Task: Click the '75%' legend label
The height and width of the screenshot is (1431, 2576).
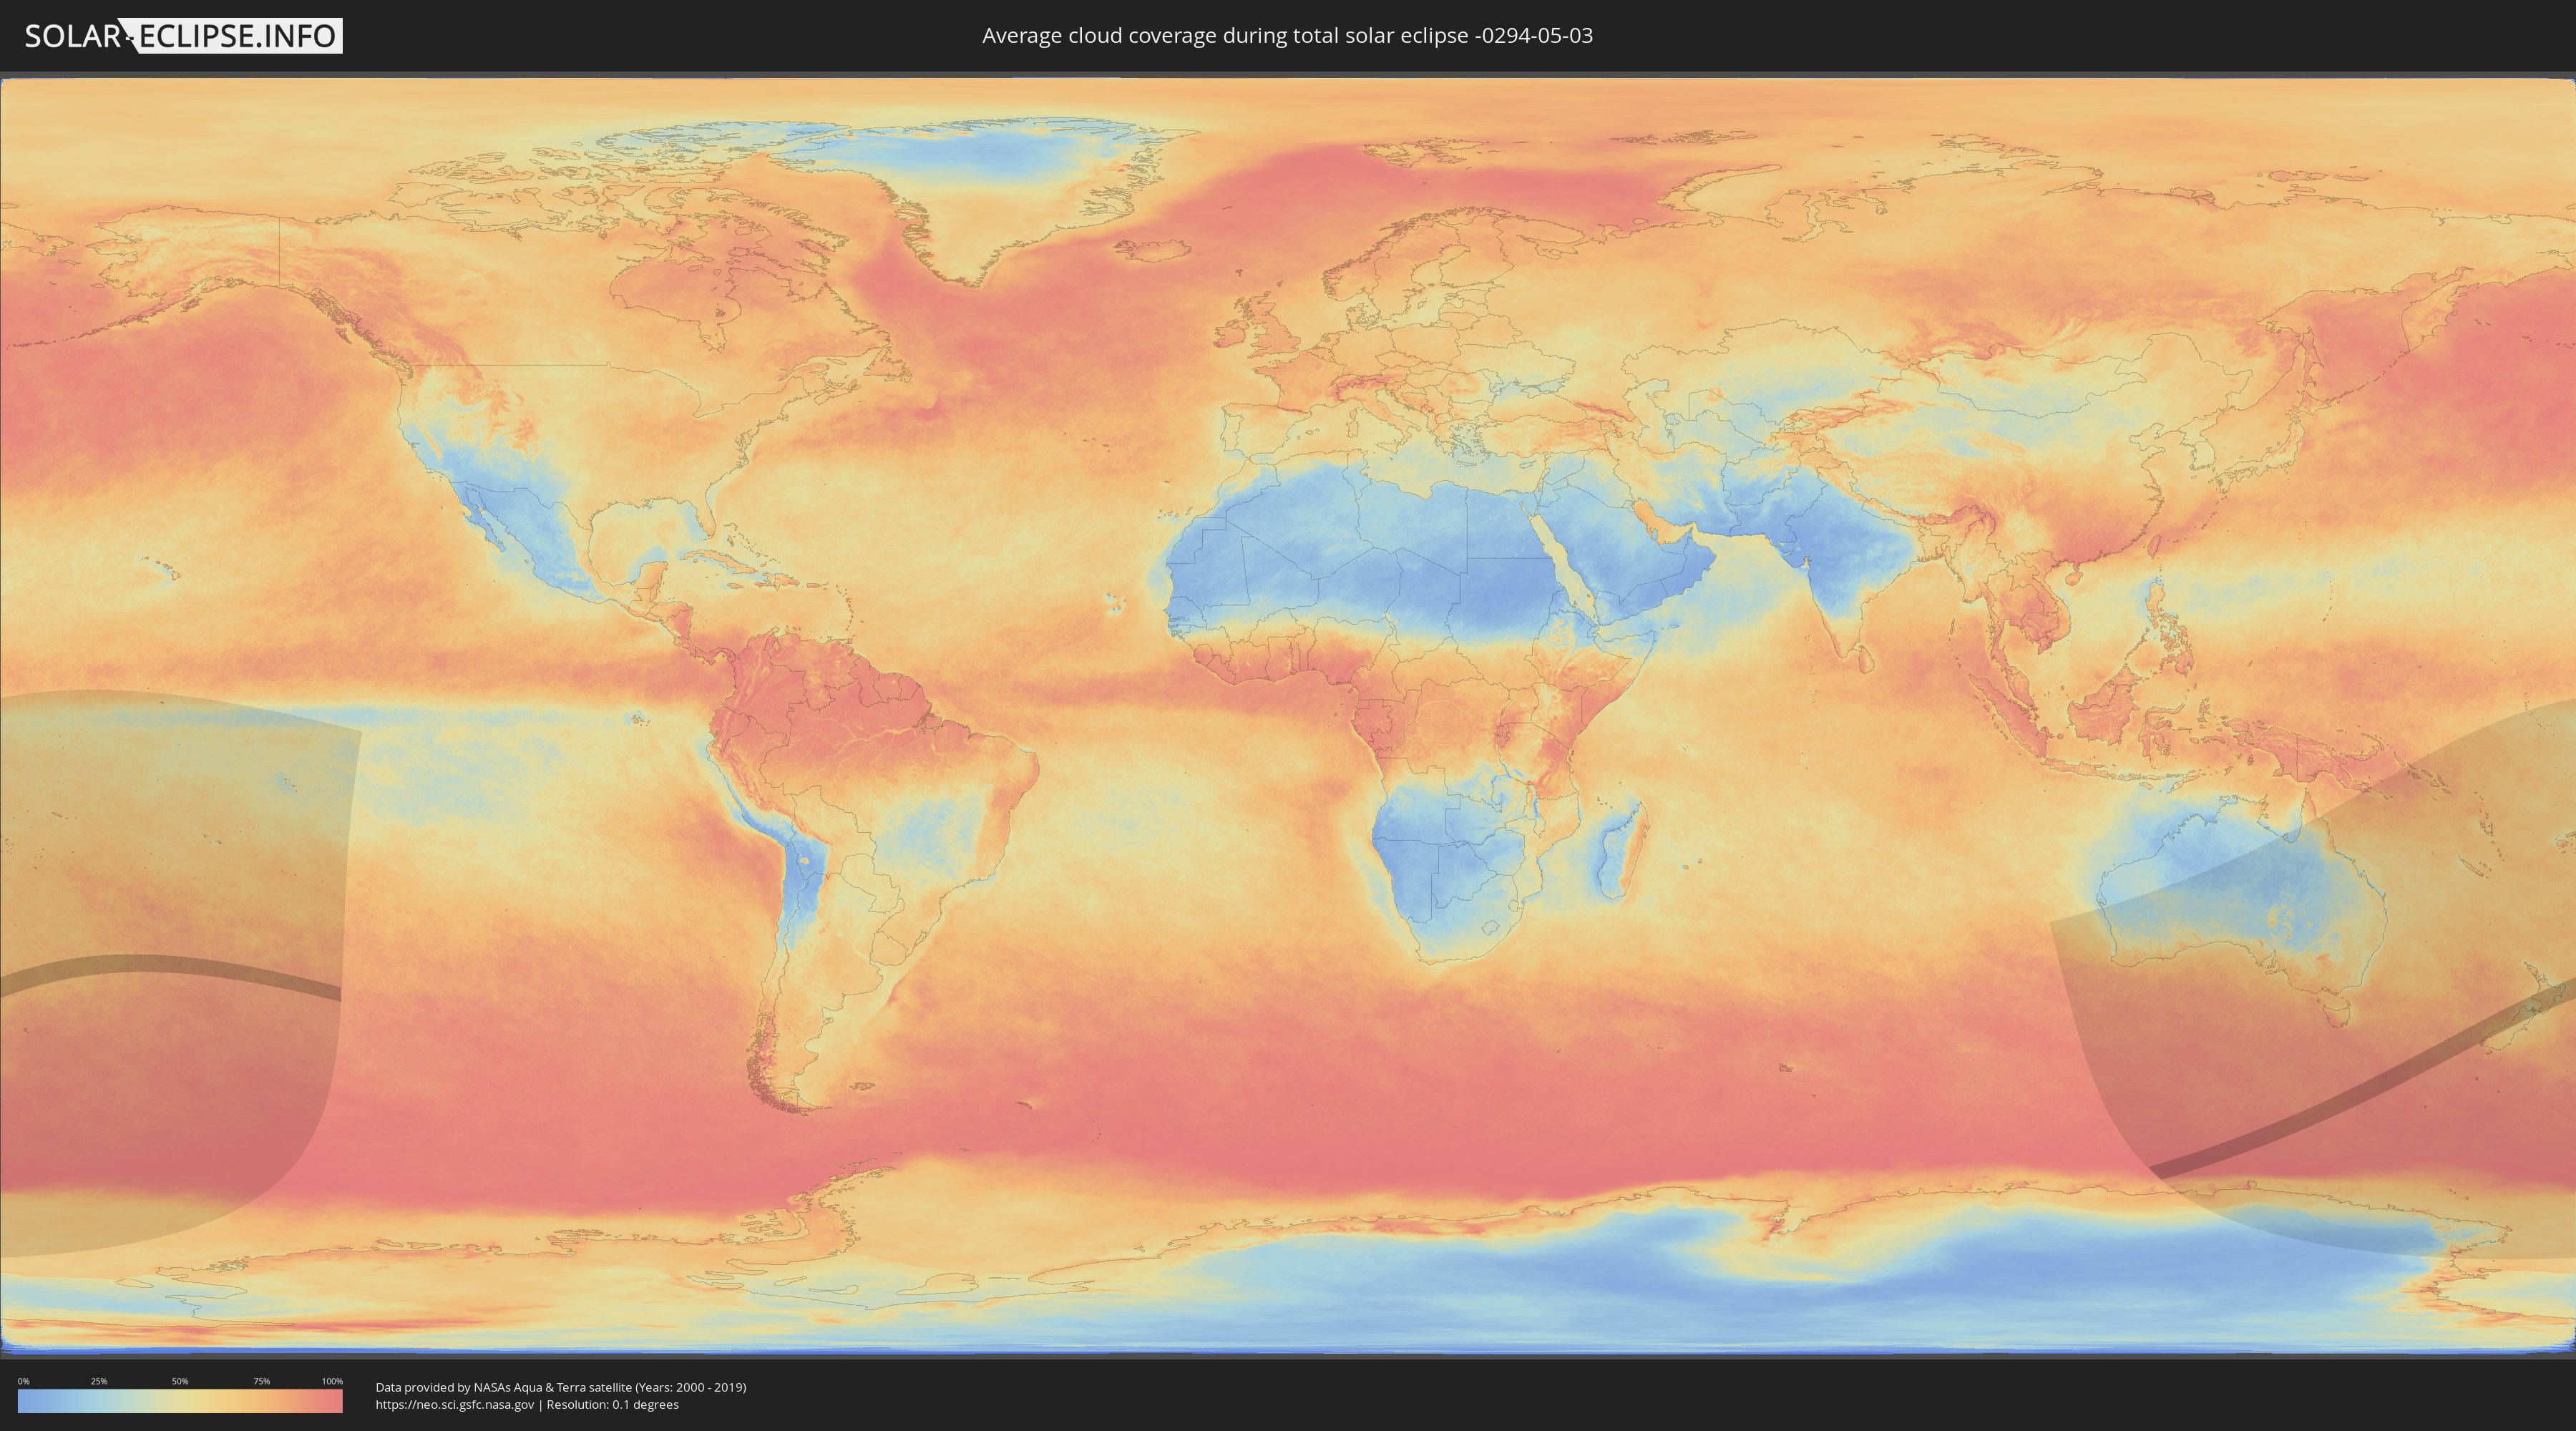Action: 261,1381
